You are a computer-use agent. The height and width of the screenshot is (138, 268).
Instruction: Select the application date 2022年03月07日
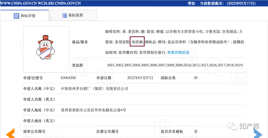coord(140,78)
